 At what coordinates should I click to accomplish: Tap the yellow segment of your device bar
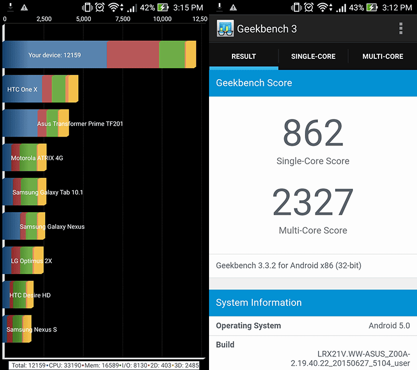coord(191,55)
